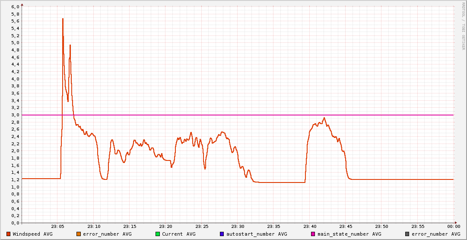This screenshot has height=240, width=467.
Task: Click the 3,0 value on y-axis
Action: (15, 115)
